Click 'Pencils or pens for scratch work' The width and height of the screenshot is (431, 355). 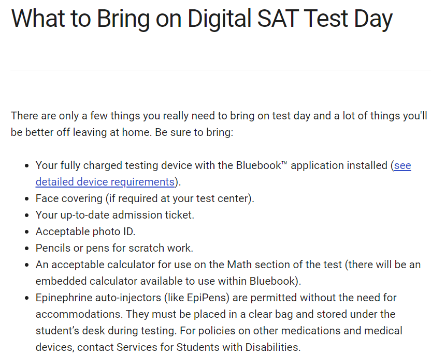(114, 248)
